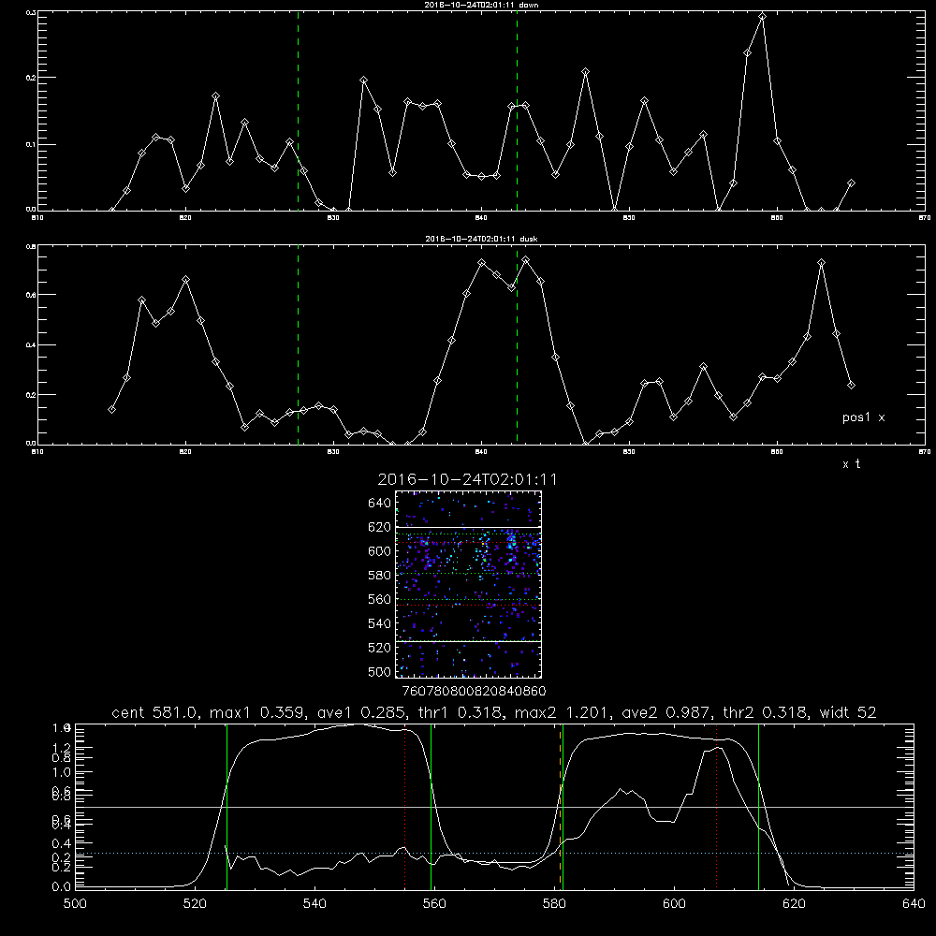The width and height of the screenshot is (936, 936).
Task: Click 'widt 52' in the stats line
Action: [848, 712]
